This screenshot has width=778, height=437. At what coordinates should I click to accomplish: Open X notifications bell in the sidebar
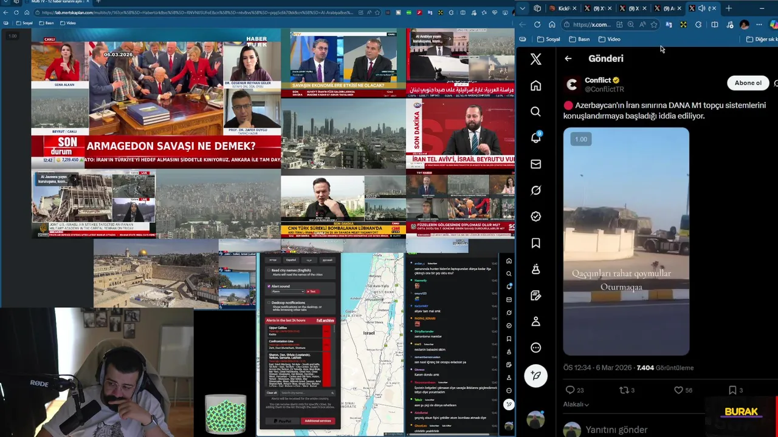click(x=535, y=137)
